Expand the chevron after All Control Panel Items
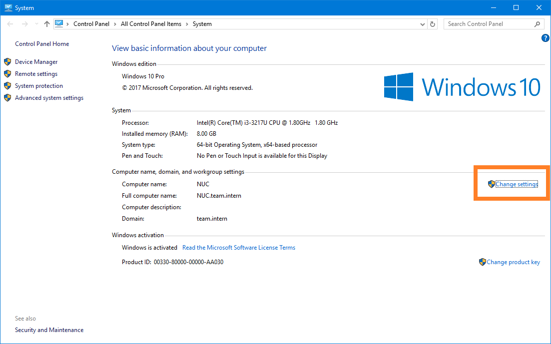 pyautogui.click(x=187, y=24)
